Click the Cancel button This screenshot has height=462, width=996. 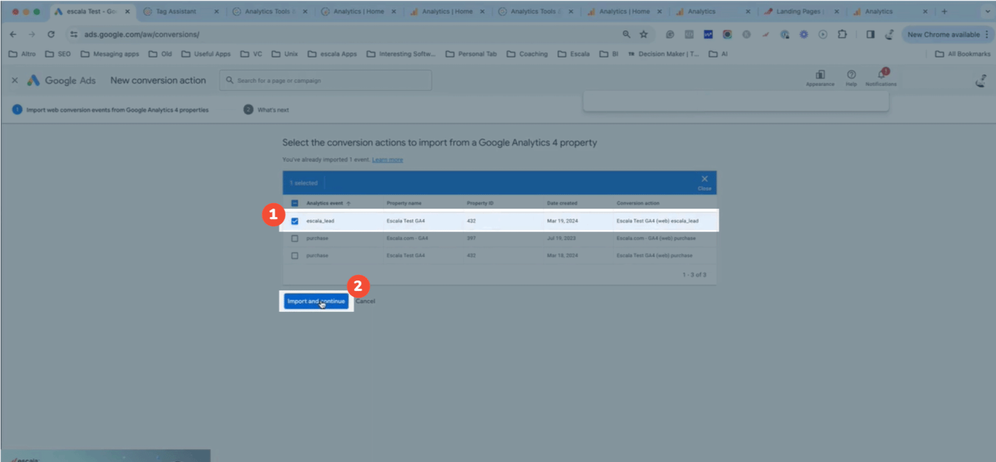pyautogui.click(x=365, y=301)
